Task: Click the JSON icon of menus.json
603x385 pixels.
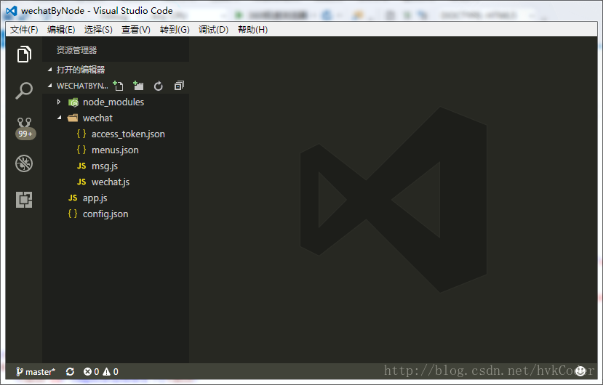Action: pos(81,150)
